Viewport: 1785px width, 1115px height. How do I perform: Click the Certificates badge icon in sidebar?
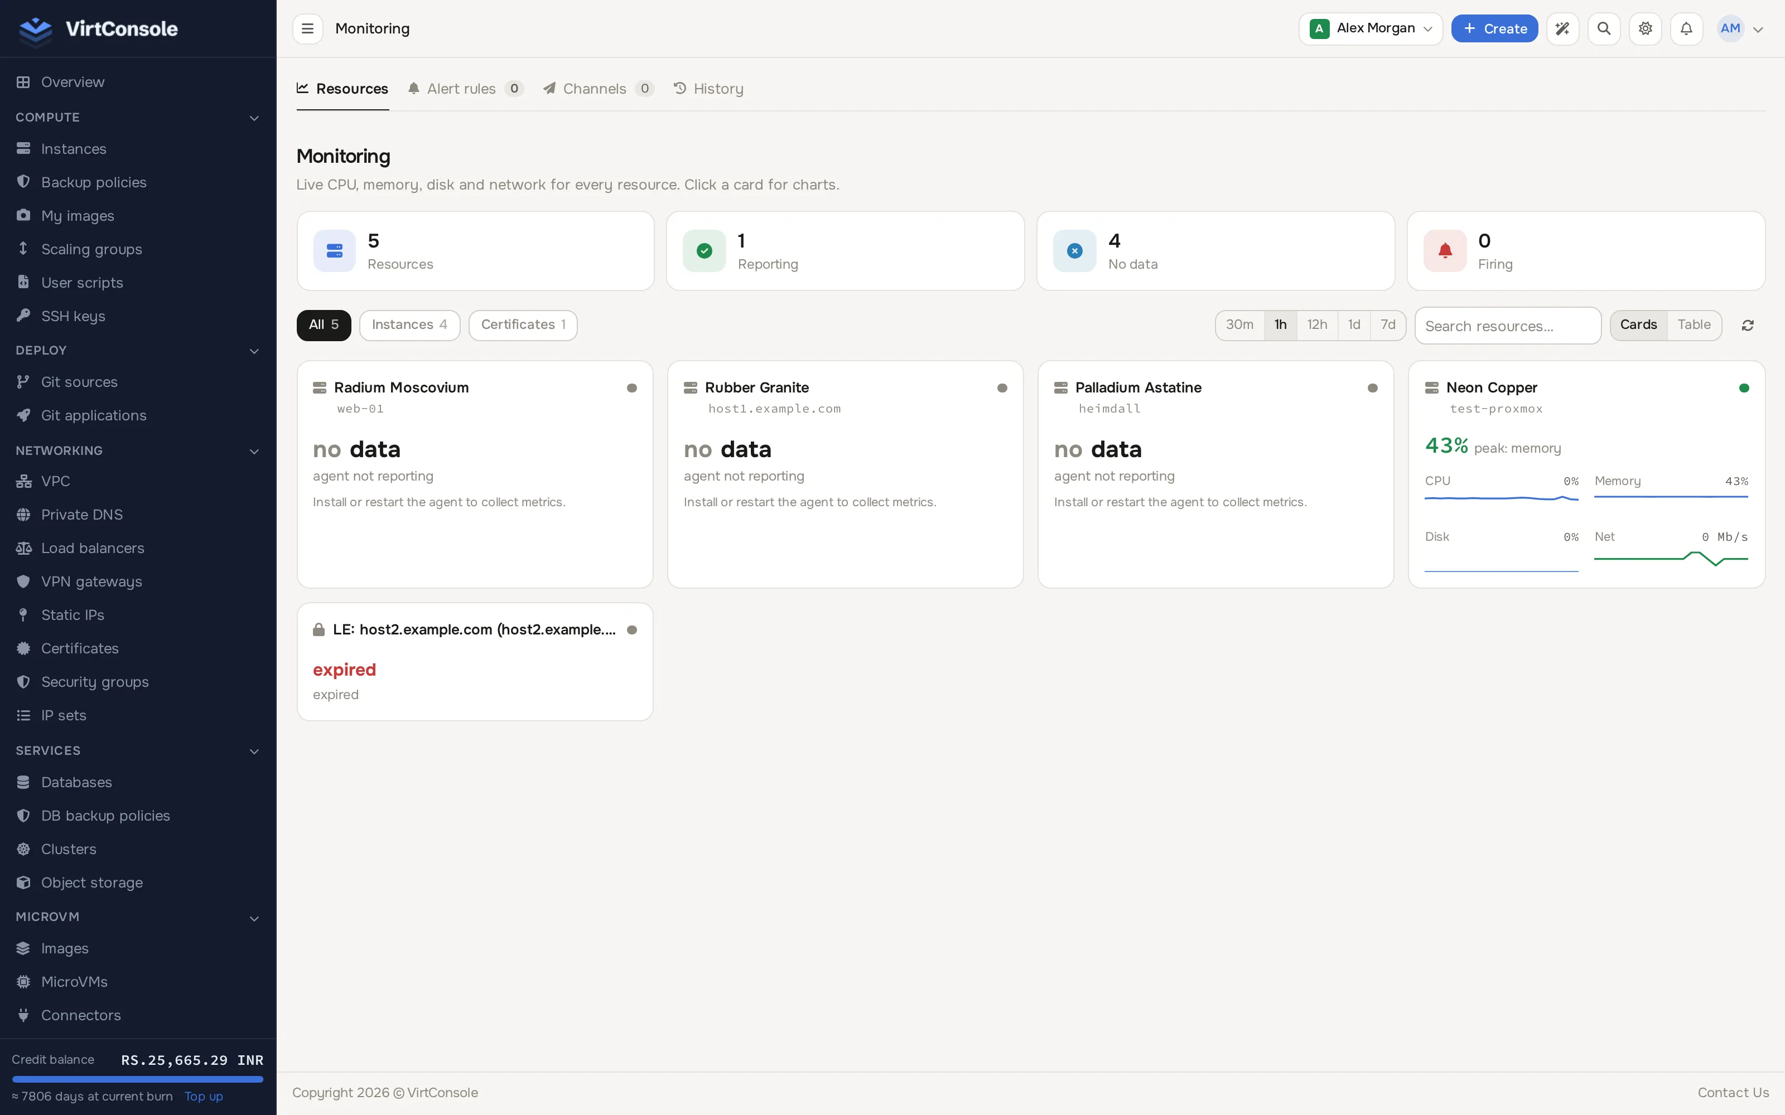(x=23, y=648)
